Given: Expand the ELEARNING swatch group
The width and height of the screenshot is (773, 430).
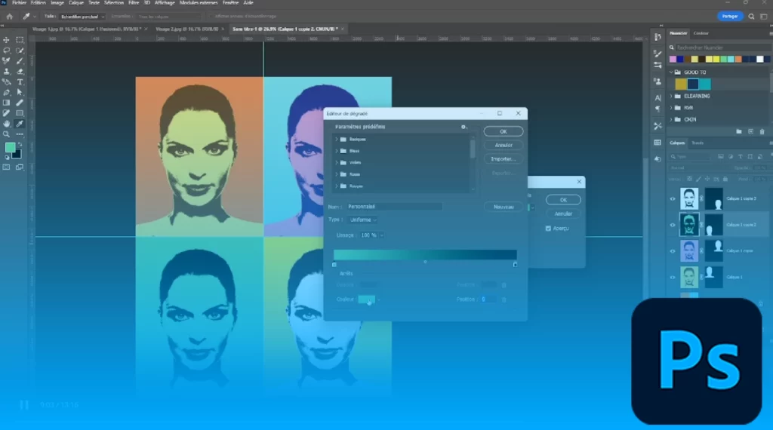Looking at the screenshot, I should 671,96.
